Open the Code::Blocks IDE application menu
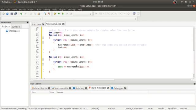196x110 pixels. click(26, 2)
